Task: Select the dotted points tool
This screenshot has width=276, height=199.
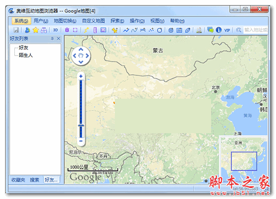Action: (x=151, y=30)
